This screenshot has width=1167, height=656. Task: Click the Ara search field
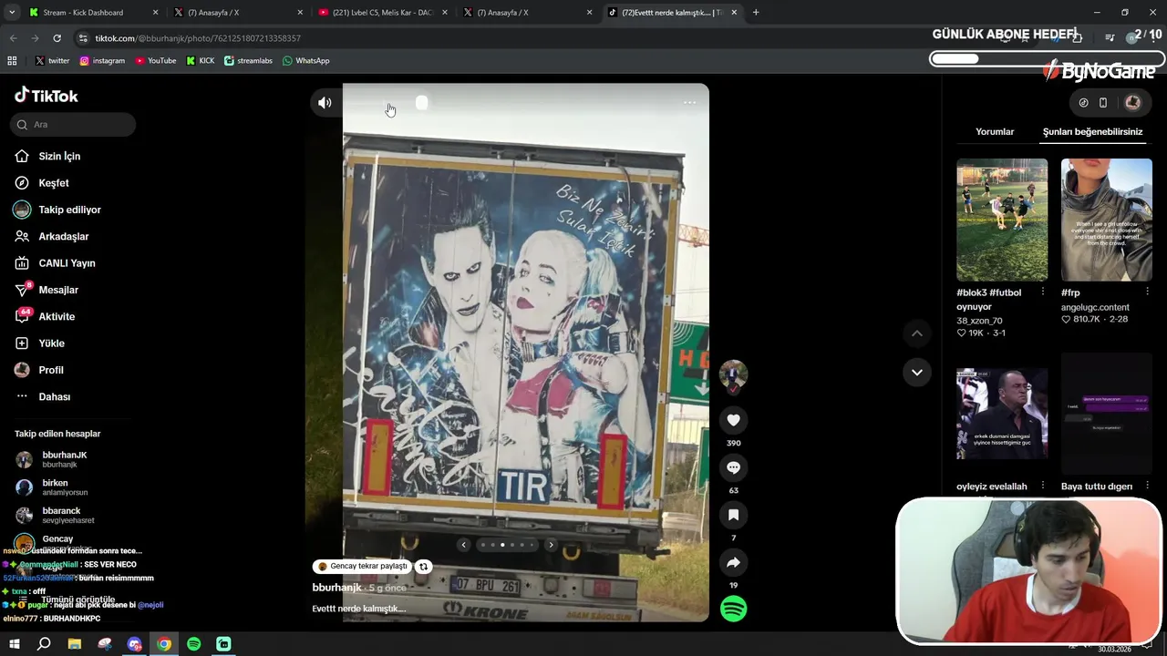[73, 125]
